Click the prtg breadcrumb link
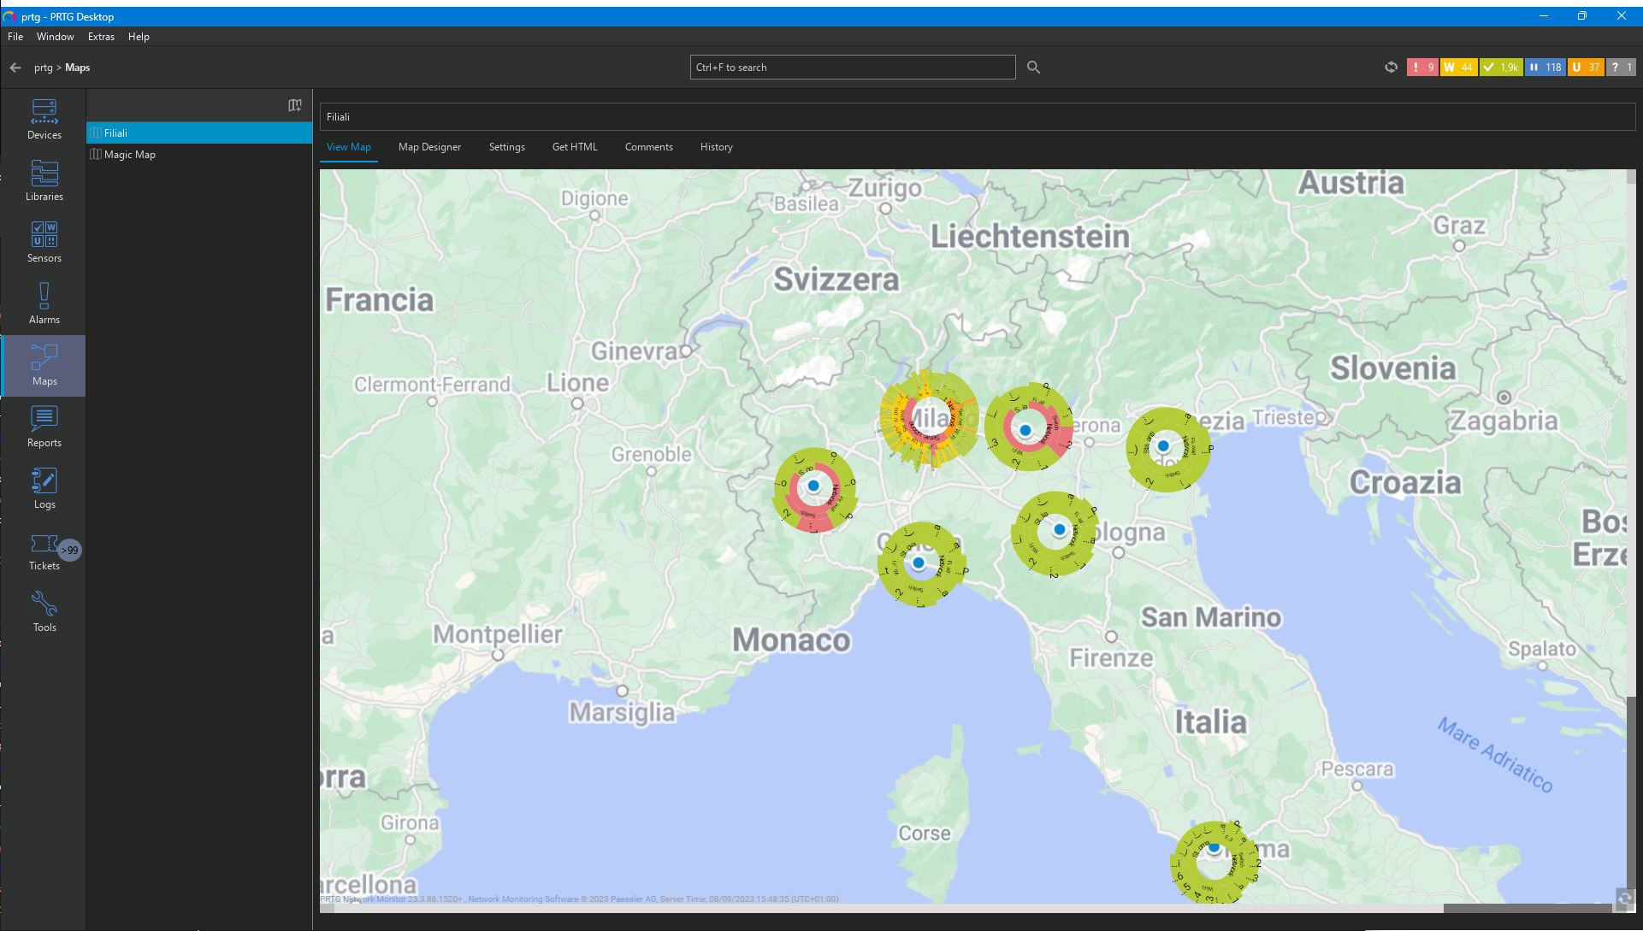This screenshot has width=1643, height=931. [x=43, y=68]
